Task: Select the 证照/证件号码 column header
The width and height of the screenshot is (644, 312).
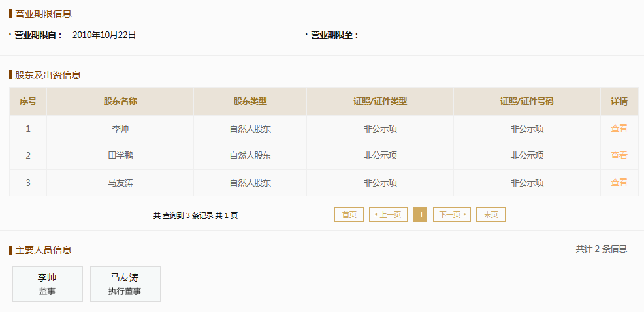Action: point(526,102)
